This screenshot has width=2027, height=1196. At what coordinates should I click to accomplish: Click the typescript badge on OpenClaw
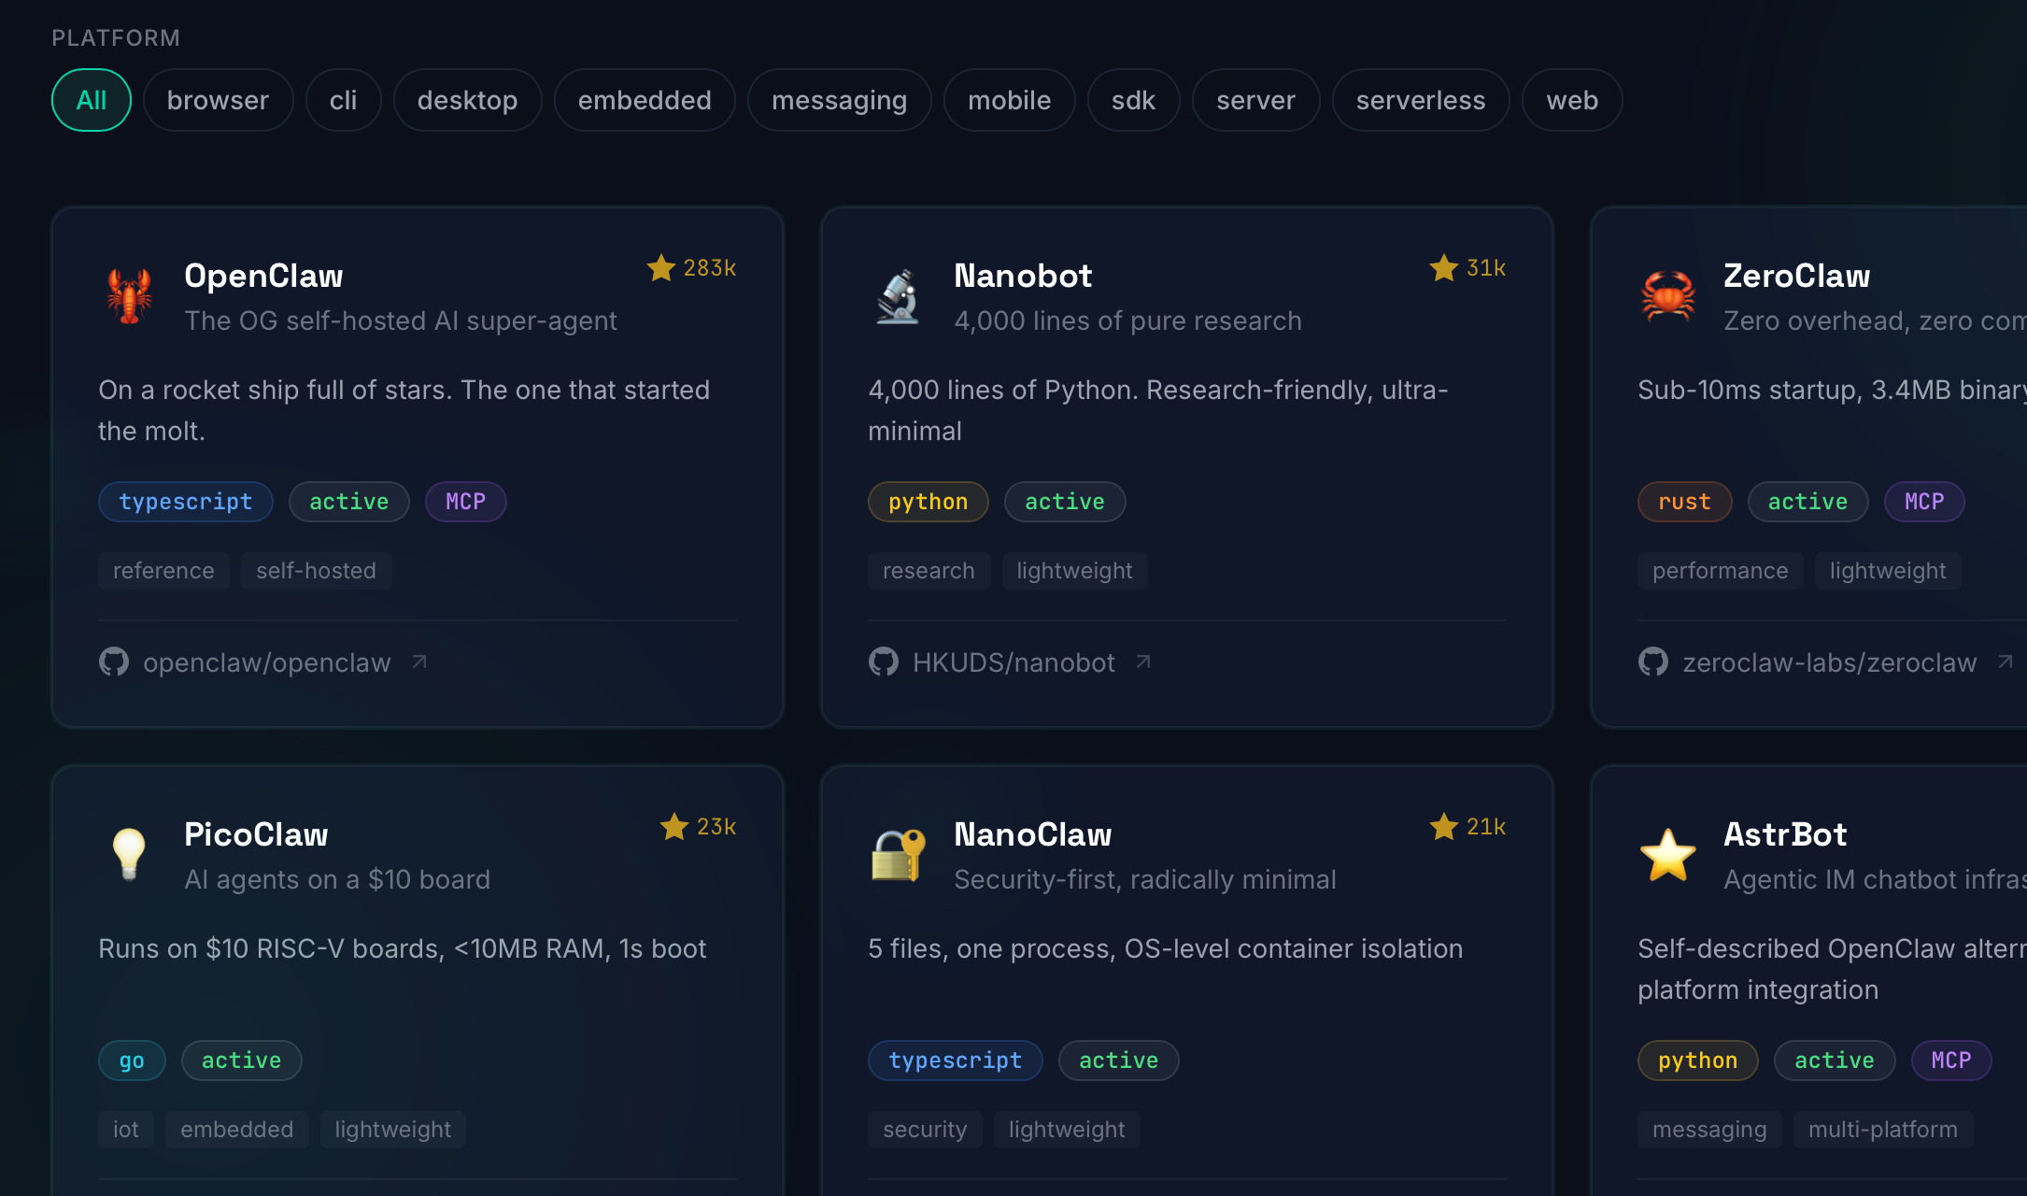point(185,502)
